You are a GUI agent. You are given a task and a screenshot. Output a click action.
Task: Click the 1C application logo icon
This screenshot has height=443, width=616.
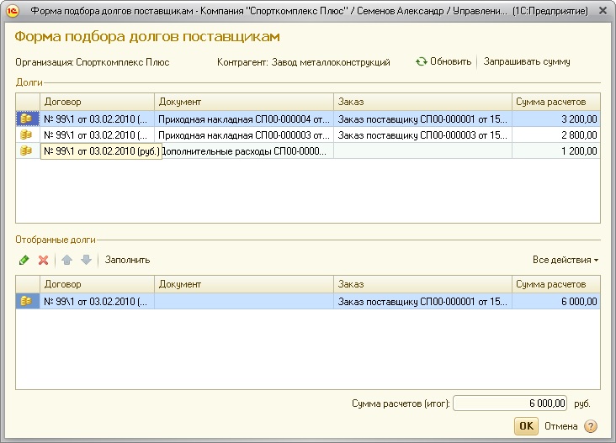(x=12, y=11)
